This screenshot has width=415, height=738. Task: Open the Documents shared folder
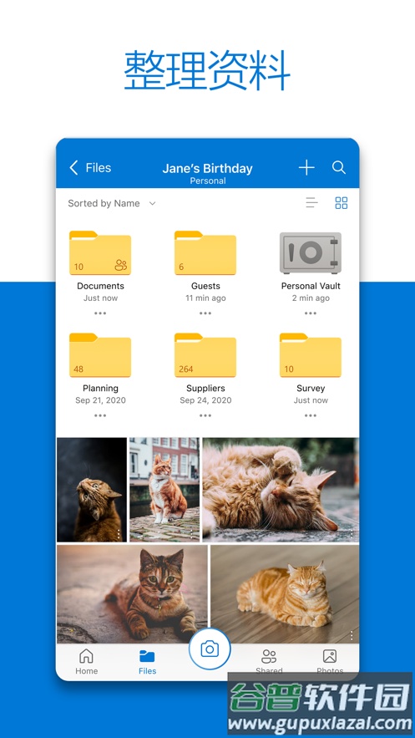click(100, 252)
